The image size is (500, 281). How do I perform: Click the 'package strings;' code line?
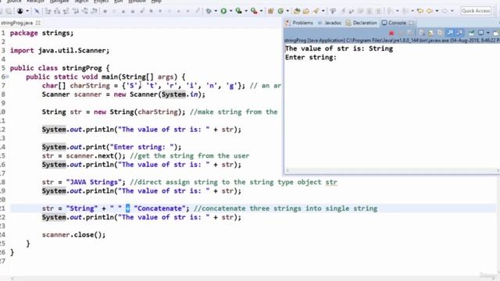41,33
